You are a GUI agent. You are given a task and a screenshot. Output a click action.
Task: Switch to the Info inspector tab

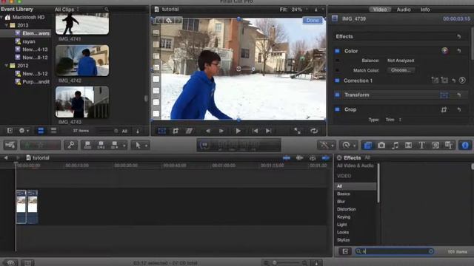point(425,10)
